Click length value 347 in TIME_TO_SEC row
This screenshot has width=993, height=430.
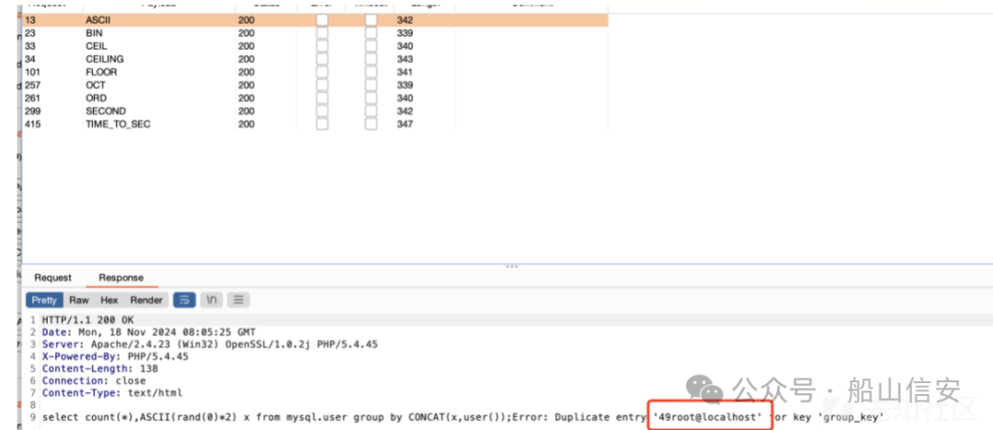click(405, 124)
